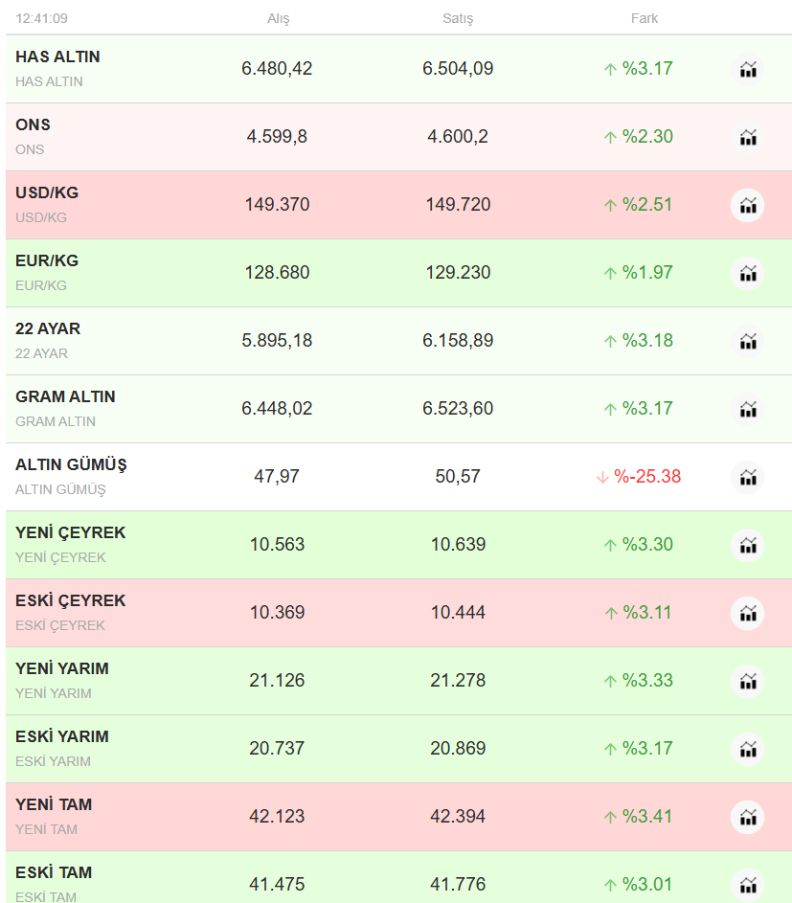
Task: Select the GRAM ALTIN row name
Action: click(x=65, y=397)
